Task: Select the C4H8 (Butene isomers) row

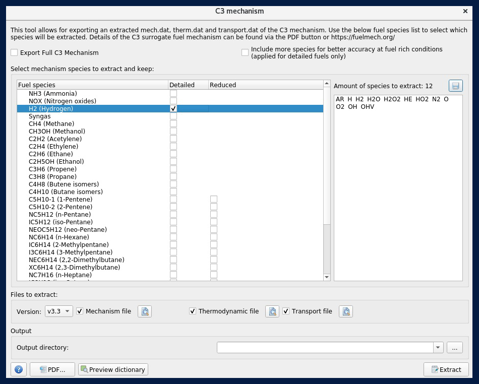Action: coord(170,184)
